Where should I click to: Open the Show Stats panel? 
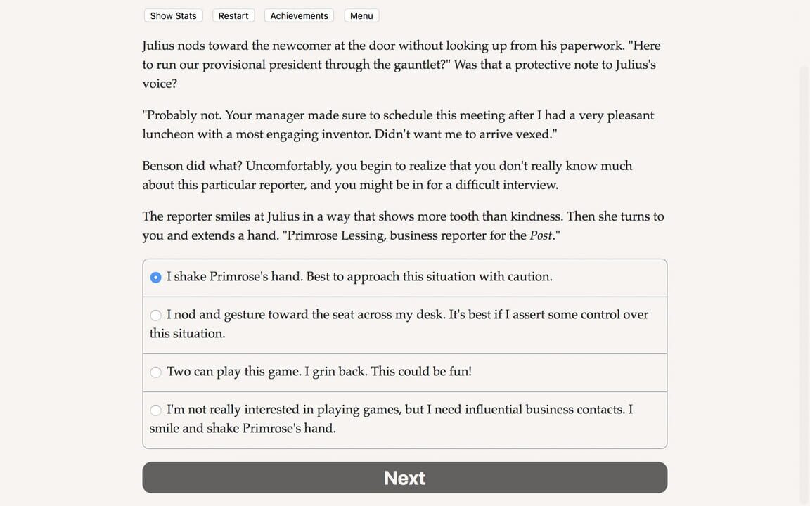(173, 15)
